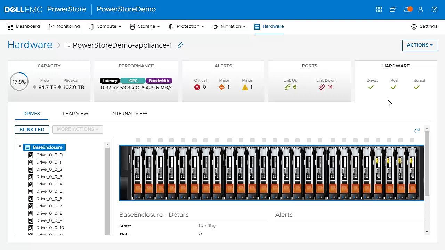
Task: Select Drive_0_0_1 in the tree
Action: coord(49,162)
